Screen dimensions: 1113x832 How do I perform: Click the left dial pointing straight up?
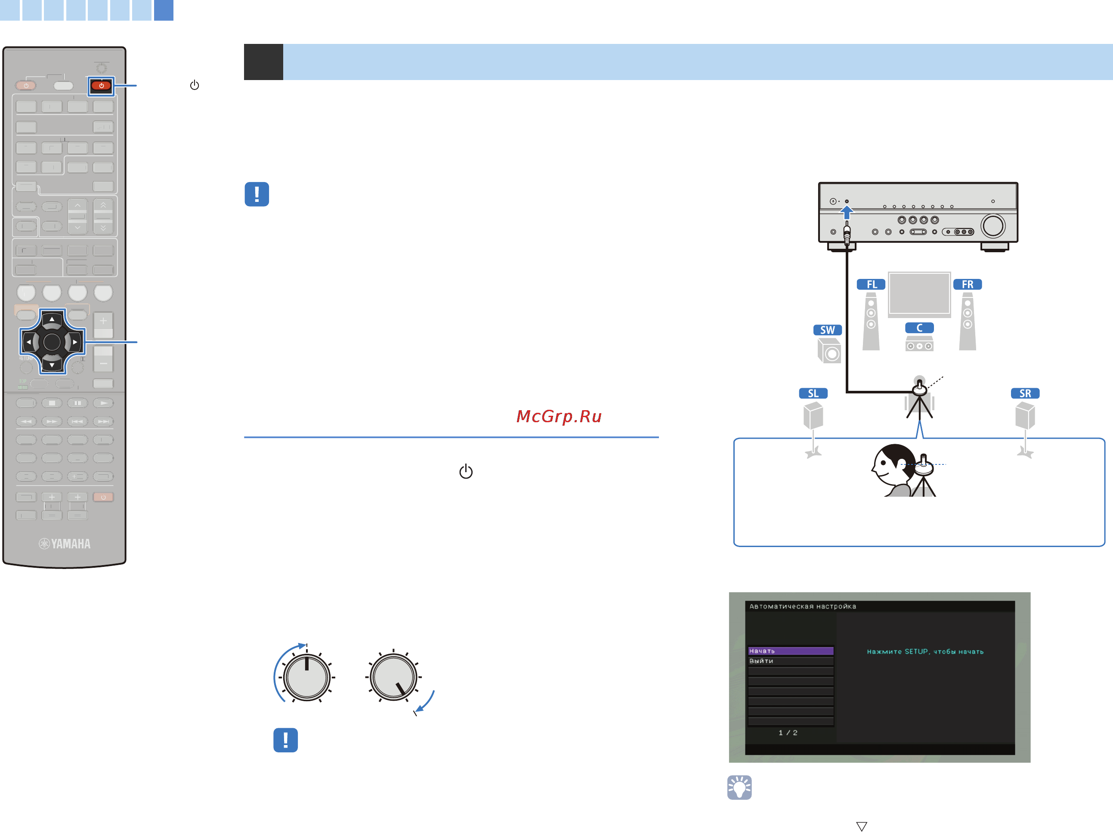(306, 677)
